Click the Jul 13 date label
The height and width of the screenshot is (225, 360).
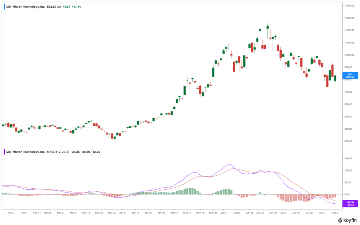296,213
